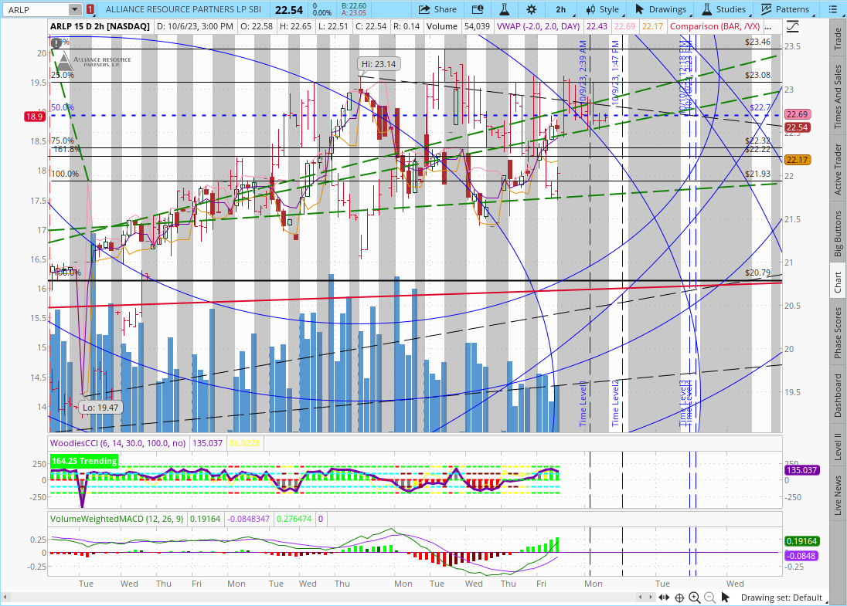The image size is (847, 606).
Task: Click the 0.19164 green MACD axis label
Action: [802, 540]
